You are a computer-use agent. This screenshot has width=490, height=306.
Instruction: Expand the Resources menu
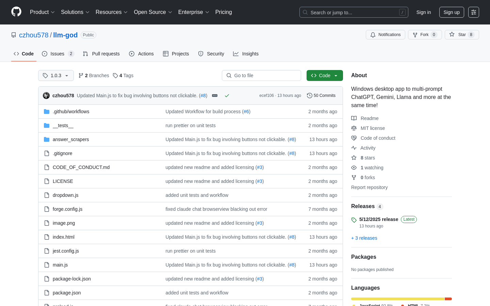click(112, 12)
